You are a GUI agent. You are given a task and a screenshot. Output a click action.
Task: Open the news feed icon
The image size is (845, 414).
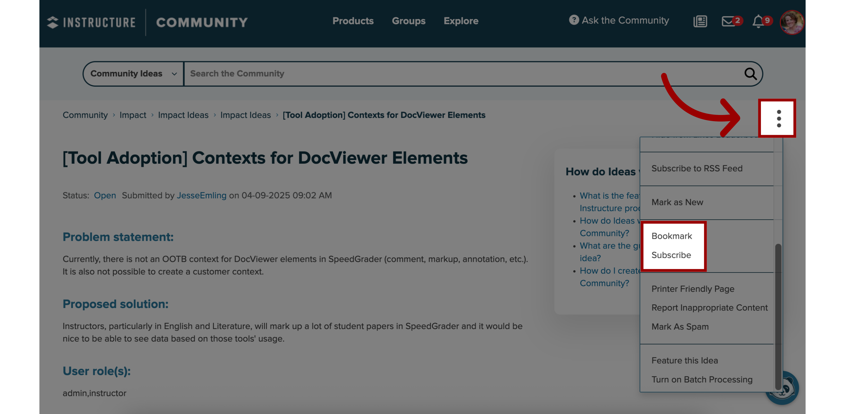coord(700,21)
